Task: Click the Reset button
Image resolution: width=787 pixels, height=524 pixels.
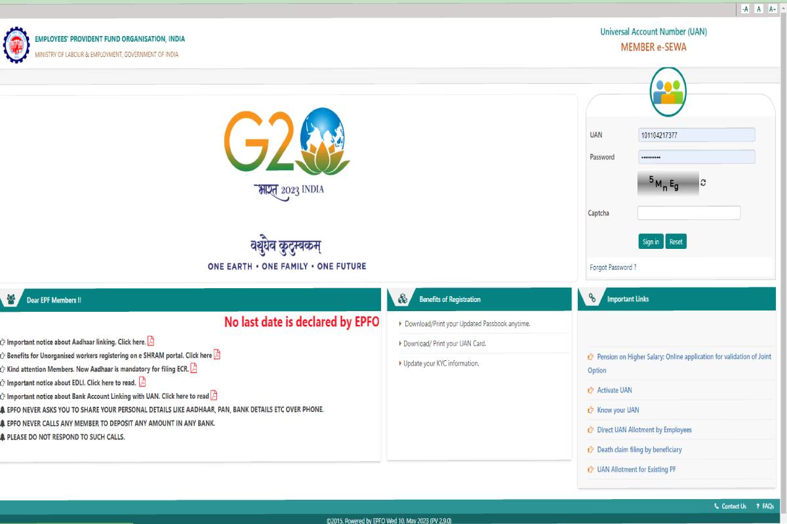Action: tap(676, 242)
